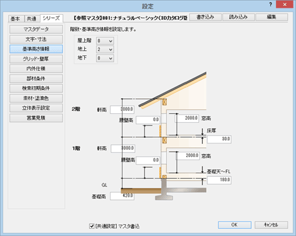Click the 1階 窓高 input field

coord(187,156)
